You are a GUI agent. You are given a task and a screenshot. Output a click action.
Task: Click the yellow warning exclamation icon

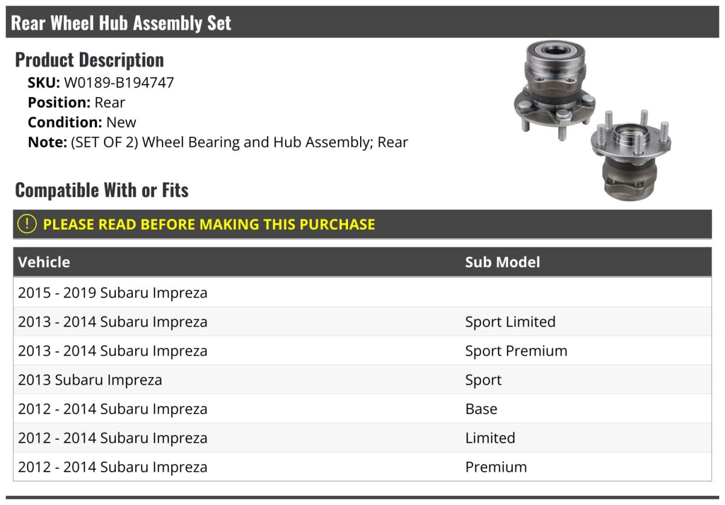point(27,224)
